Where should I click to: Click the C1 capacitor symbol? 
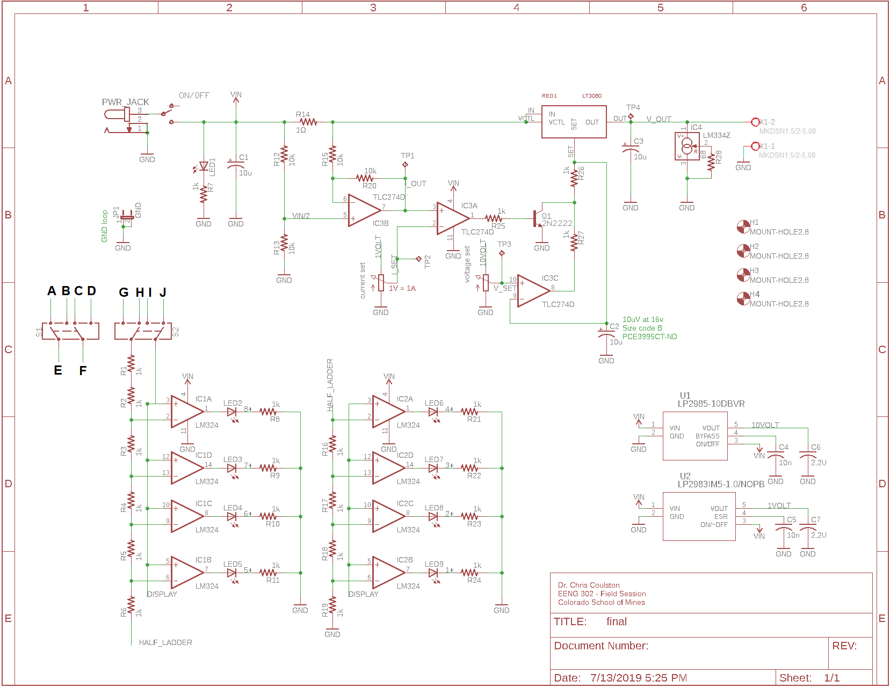click(236, 163)
